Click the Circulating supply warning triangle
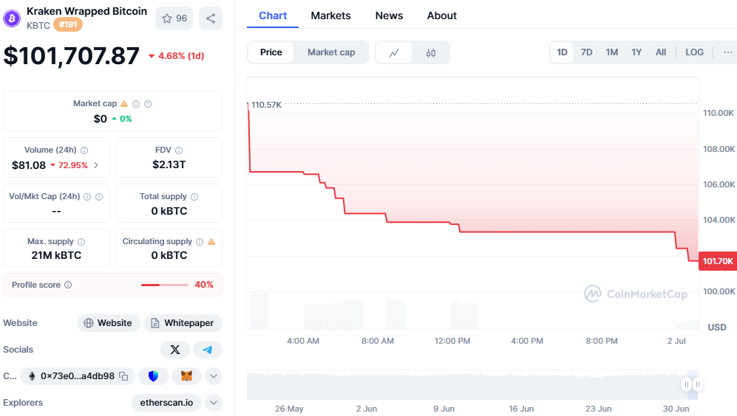737x416 pixels. coord(211,241)
